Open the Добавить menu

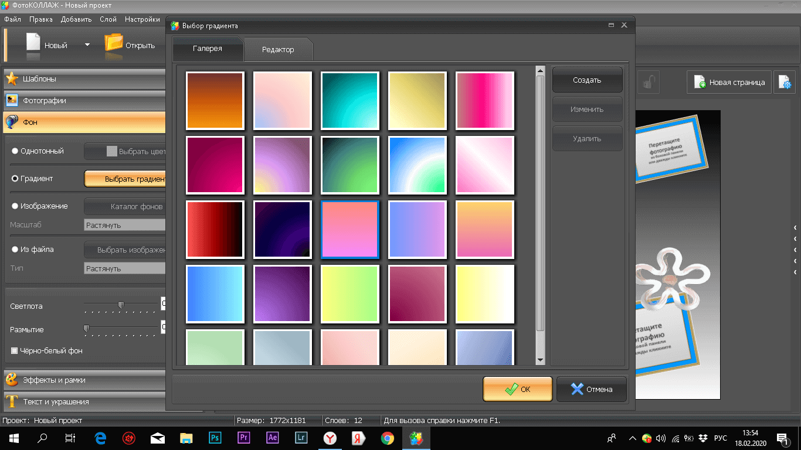[76, 19]
